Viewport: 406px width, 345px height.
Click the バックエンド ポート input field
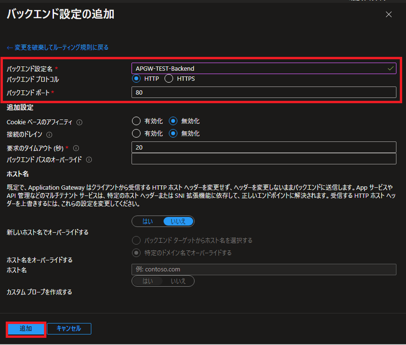pyautogui.click(x=263, y=92)
